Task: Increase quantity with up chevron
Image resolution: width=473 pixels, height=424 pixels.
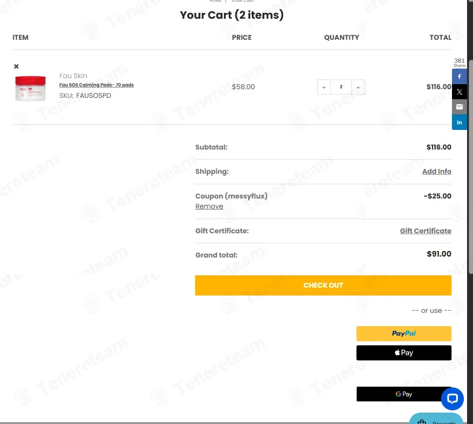Action: [358, 87]
